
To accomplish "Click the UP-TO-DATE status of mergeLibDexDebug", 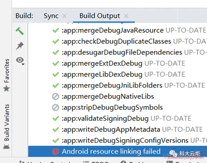I will [x=165, y=74].
